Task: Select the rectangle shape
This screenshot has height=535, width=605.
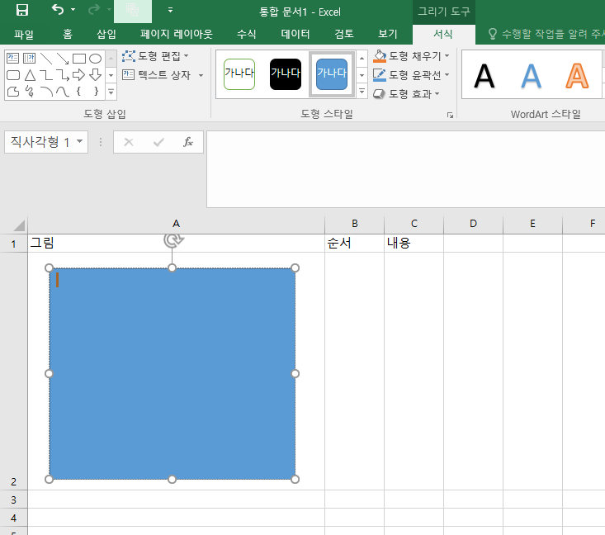Action: [x=78, y=59]
